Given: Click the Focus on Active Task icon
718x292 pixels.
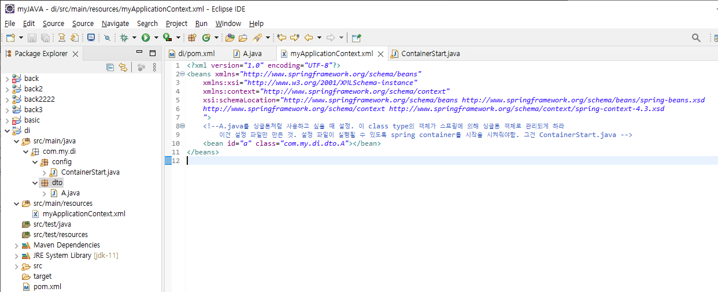Looking at the screenshot, I should click(x=140, y=68).
